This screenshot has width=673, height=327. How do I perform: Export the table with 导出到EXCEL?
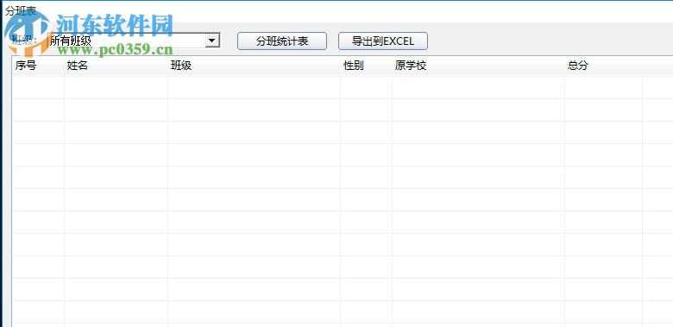click(383, 41)
